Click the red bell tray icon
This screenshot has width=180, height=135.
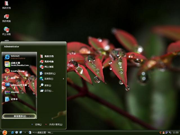(x=163, y=132)
